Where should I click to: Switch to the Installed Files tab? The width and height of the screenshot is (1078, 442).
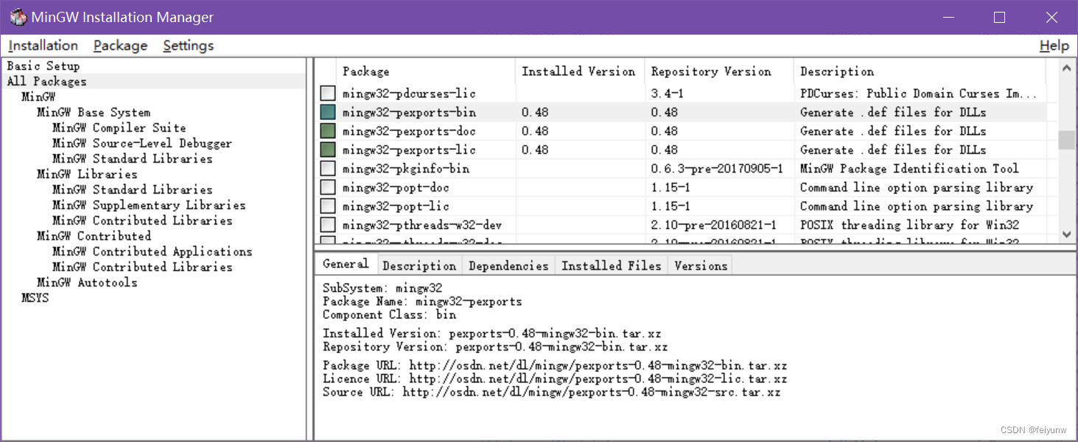pos(611,265)
